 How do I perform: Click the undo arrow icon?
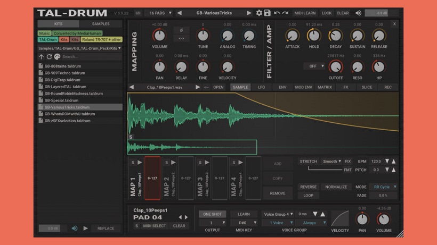pyautogui.click(x=277, y=13)
